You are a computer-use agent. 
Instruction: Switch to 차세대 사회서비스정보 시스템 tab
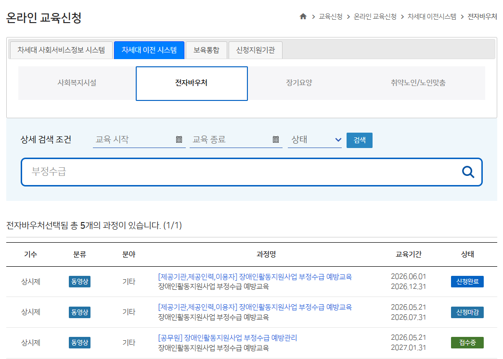click(61, 50)
